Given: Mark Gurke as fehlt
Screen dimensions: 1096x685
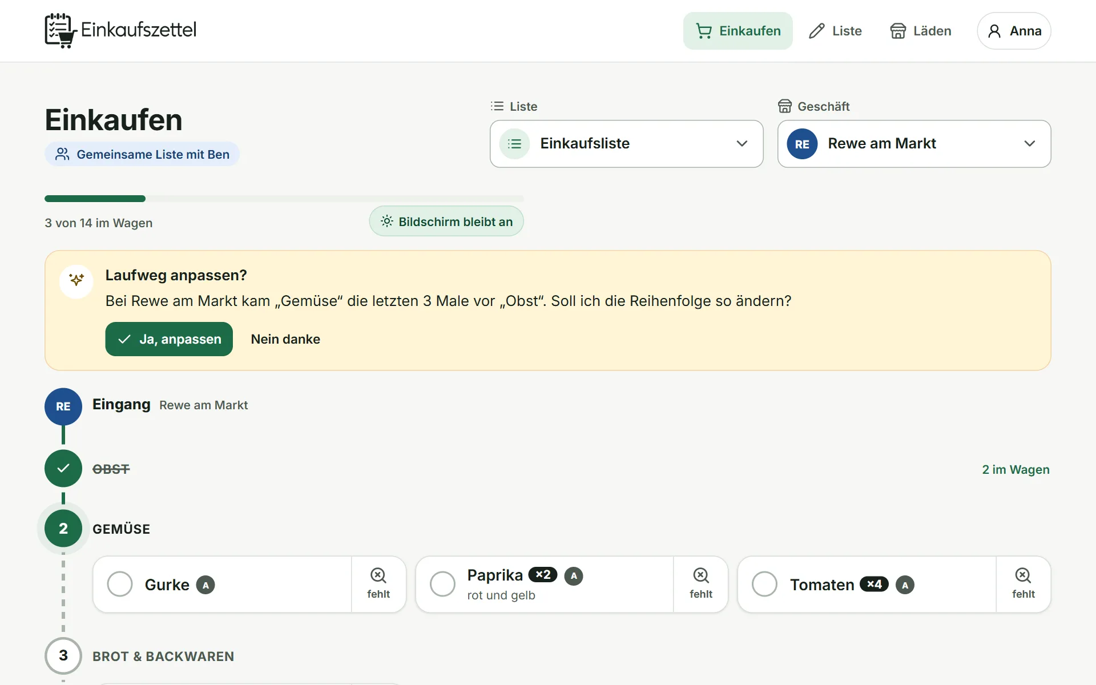Looking at the screenshot, I should (x=378, y=585).
